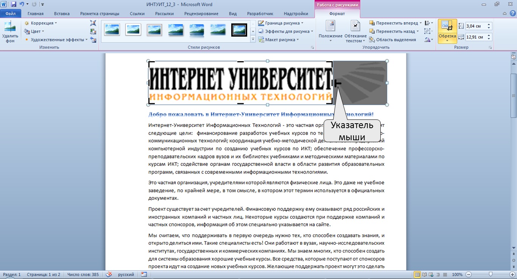Open the Макет рисунка layout dropdown
Screen dimensions: 517x279
tap(279, 40)
